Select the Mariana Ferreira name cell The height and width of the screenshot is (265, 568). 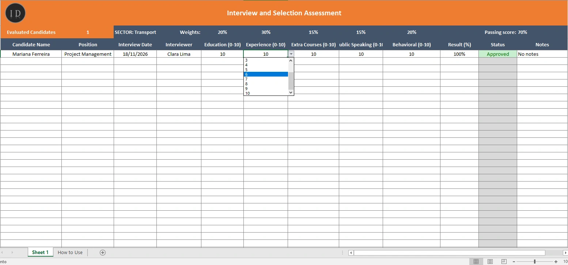coord(31,54)
